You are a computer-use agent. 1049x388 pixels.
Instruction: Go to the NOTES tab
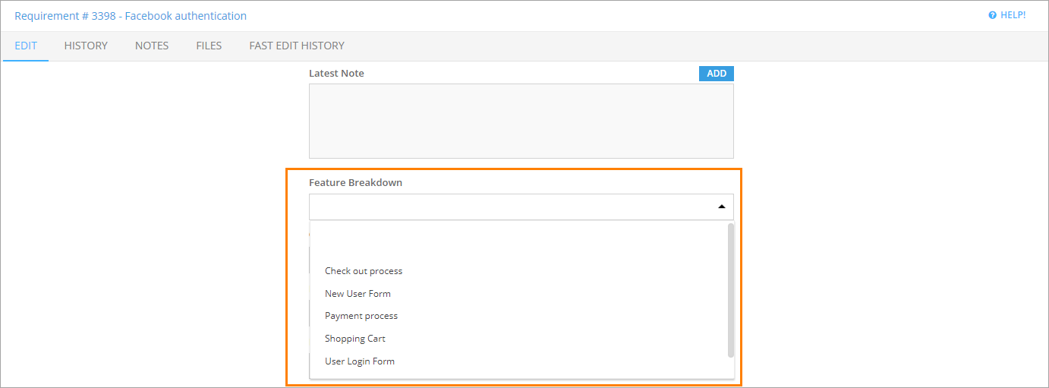tap(152, 46)
